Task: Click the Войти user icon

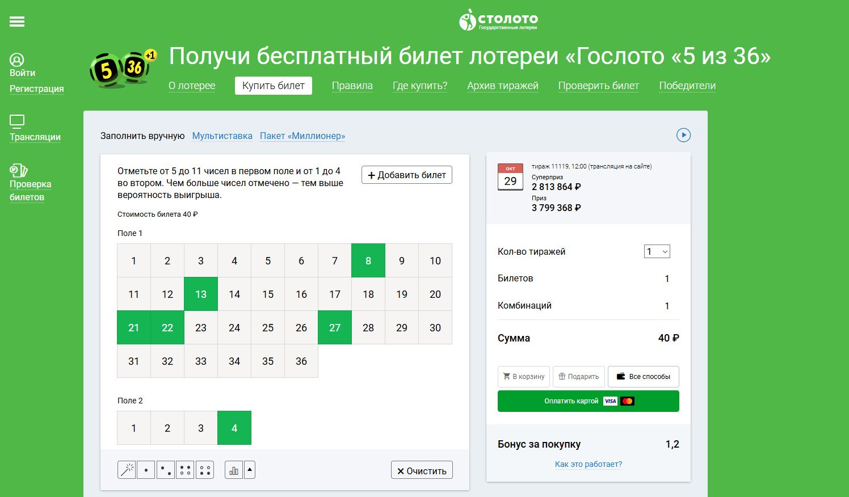Action: click(x=17, y=60)
